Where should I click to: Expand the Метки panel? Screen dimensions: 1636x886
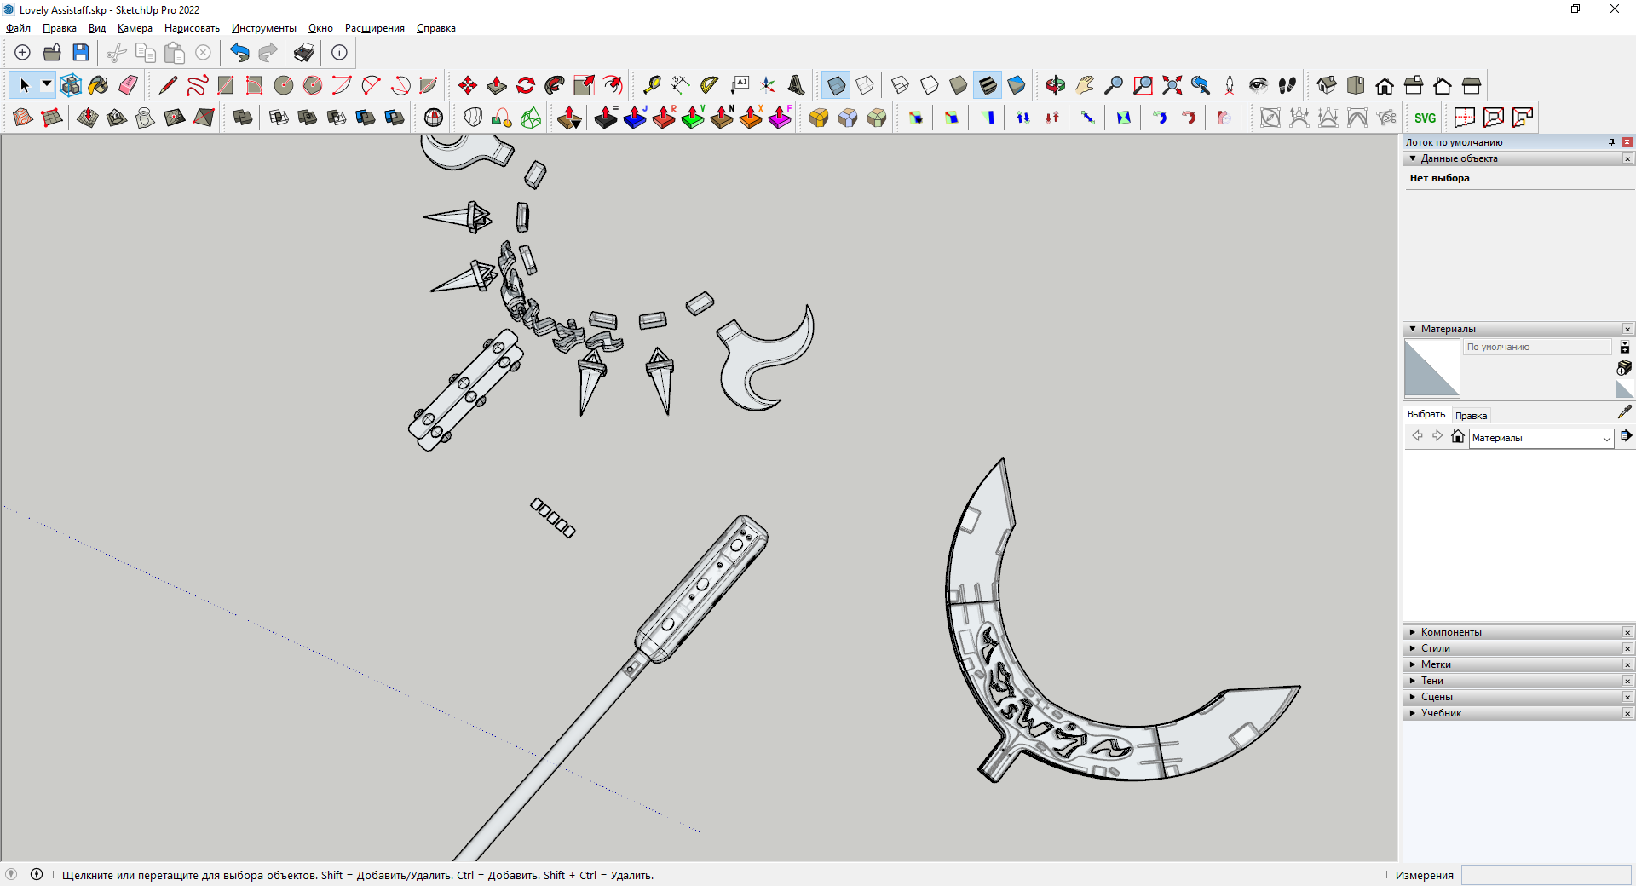pos(1413,664)
